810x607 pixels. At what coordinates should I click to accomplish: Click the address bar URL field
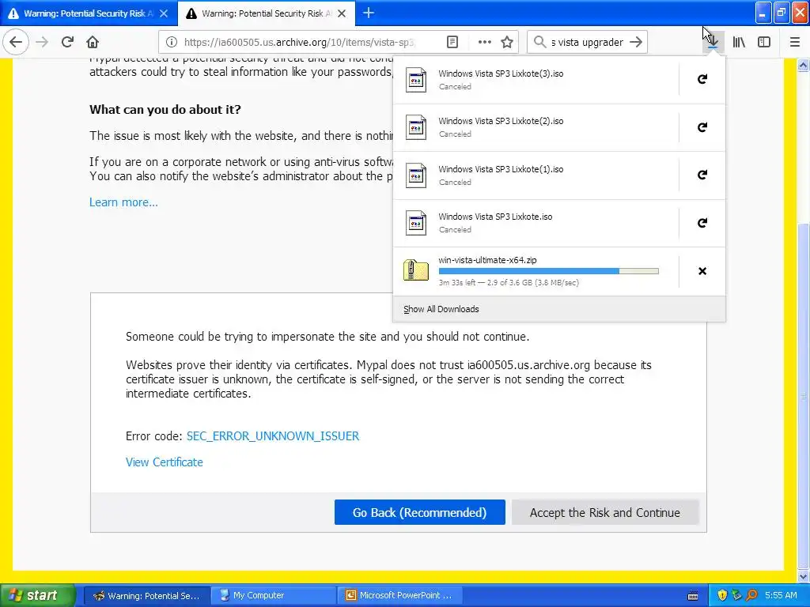(300, 43)
